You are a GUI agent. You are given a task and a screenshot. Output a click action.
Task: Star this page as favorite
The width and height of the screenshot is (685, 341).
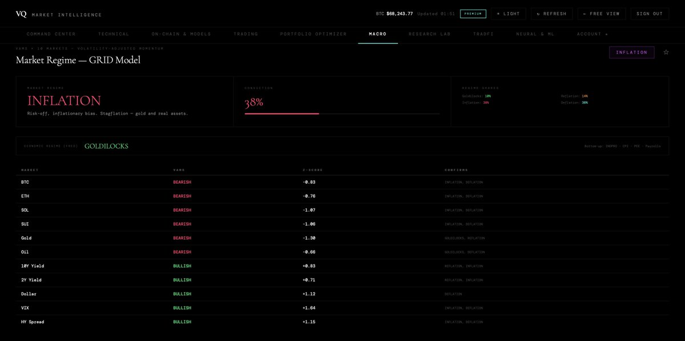666,52
